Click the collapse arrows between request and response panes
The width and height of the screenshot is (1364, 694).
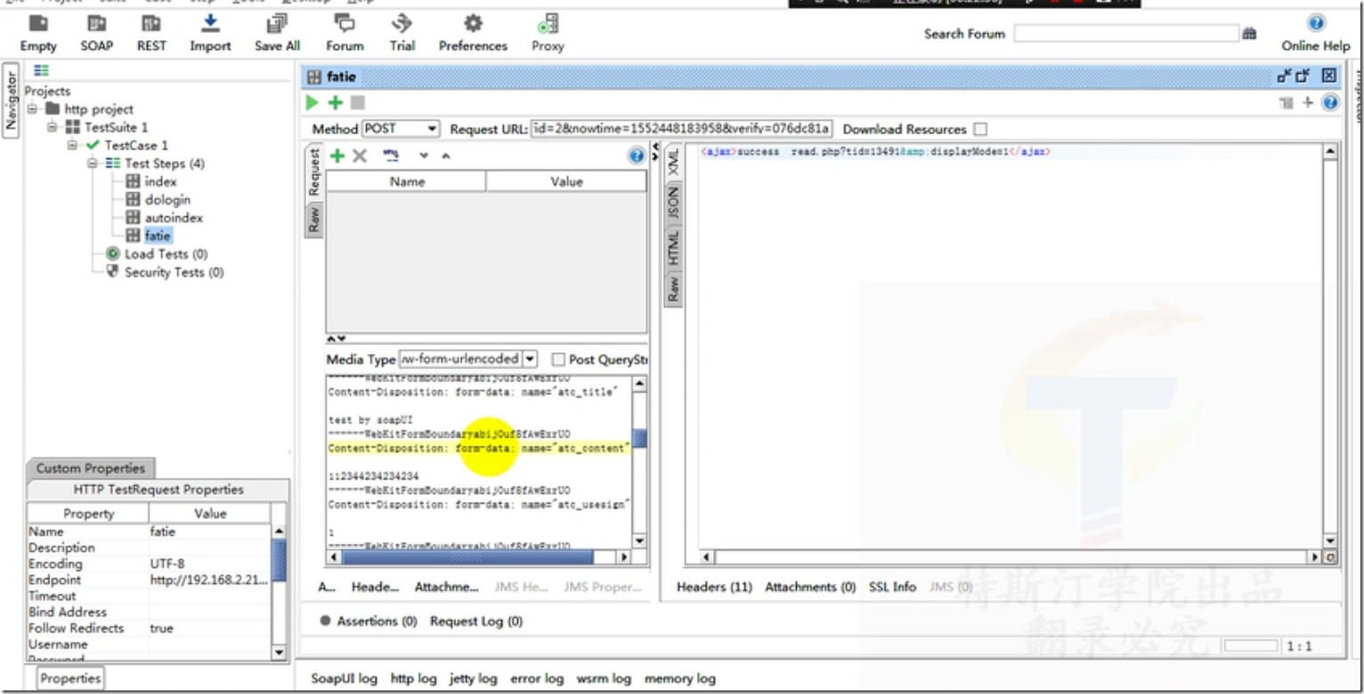656,152
